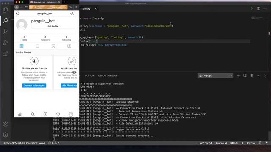The image size is (271, 152).
Task: Click the penguin__bot profile avatar
Action: click(22, 24)
